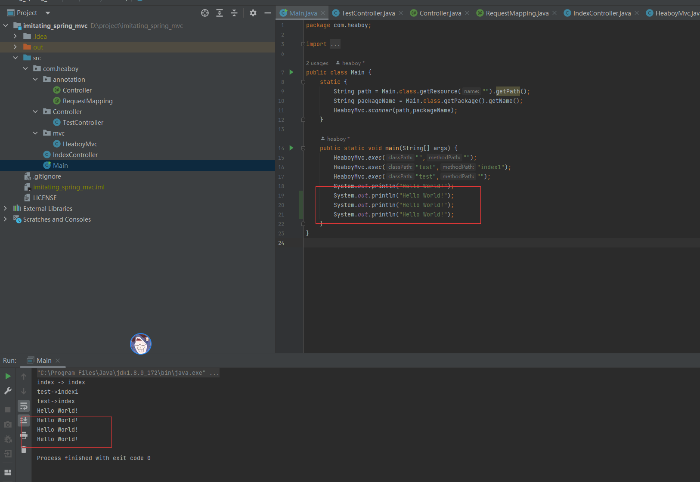Switch to TestController.java tab
This screenshot has width=700, height=482.
[368, 13]
